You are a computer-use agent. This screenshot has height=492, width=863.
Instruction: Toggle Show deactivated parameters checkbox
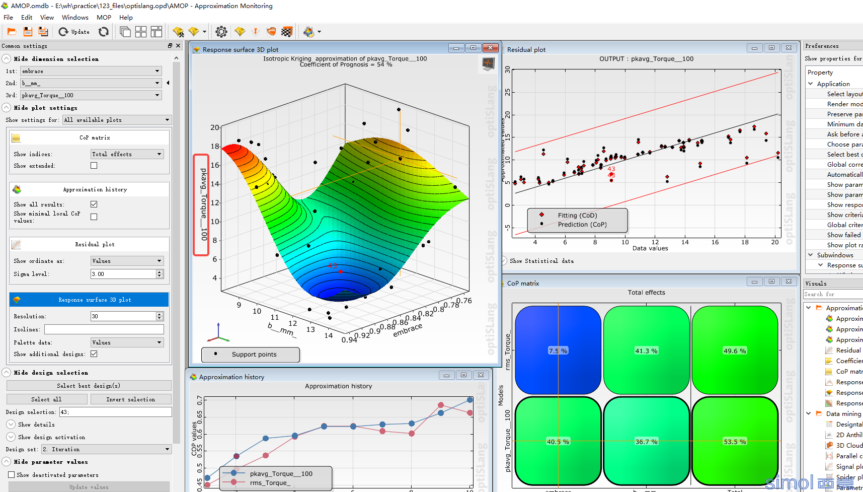12,475
